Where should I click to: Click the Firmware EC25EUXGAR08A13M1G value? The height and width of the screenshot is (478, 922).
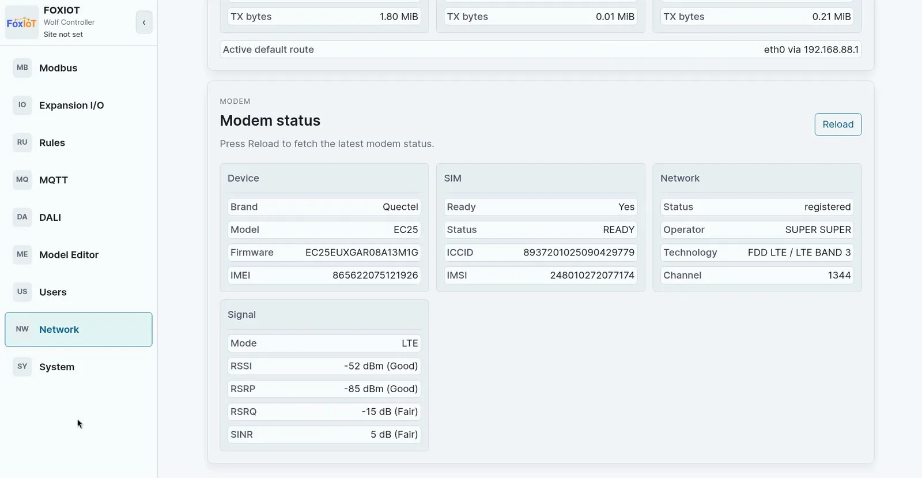pos(362,253)
